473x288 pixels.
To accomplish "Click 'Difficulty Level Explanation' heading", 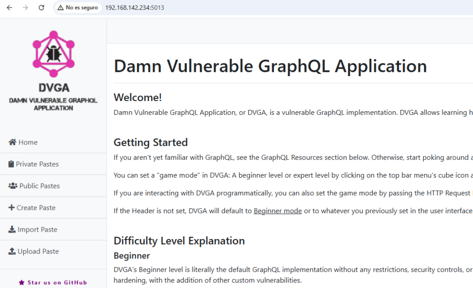I will tap(179, 241).
